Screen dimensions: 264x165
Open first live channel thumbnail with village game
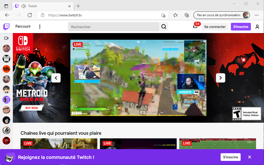pyautogui.click(x=59, y=144)
